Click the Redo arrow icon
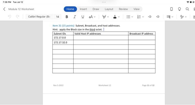The width and height of the screenshot is (195, 105). (18, 17)
